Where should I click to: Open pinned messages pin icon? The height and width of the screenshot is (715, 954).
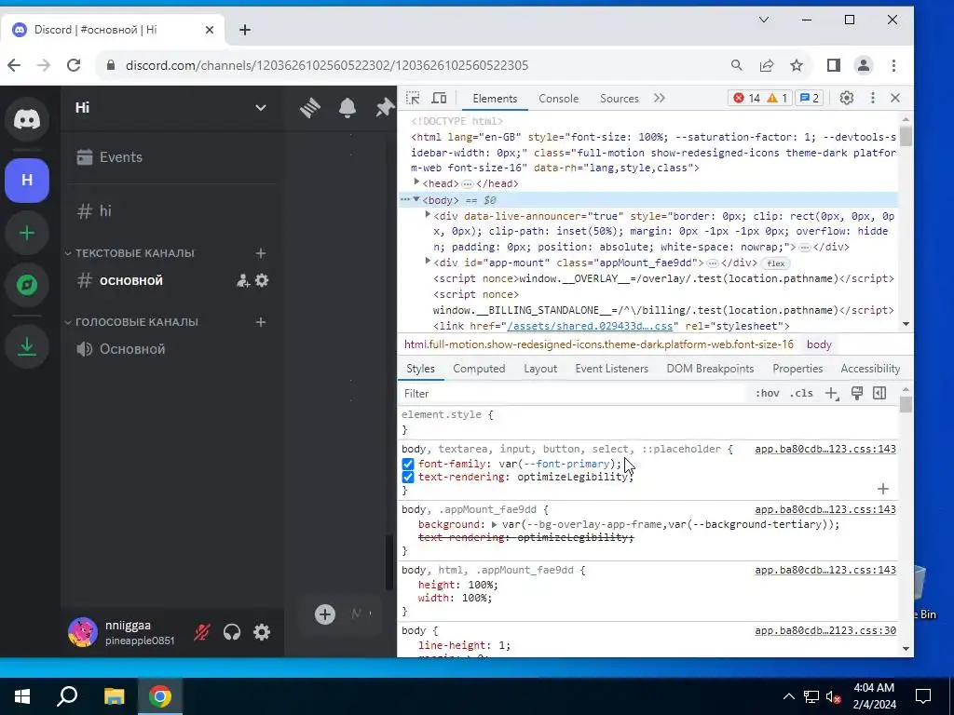click(385, 108)
